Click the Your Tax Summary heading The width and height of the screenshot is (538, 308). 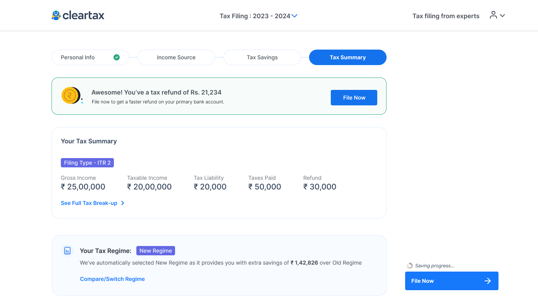tap(89, 141)
